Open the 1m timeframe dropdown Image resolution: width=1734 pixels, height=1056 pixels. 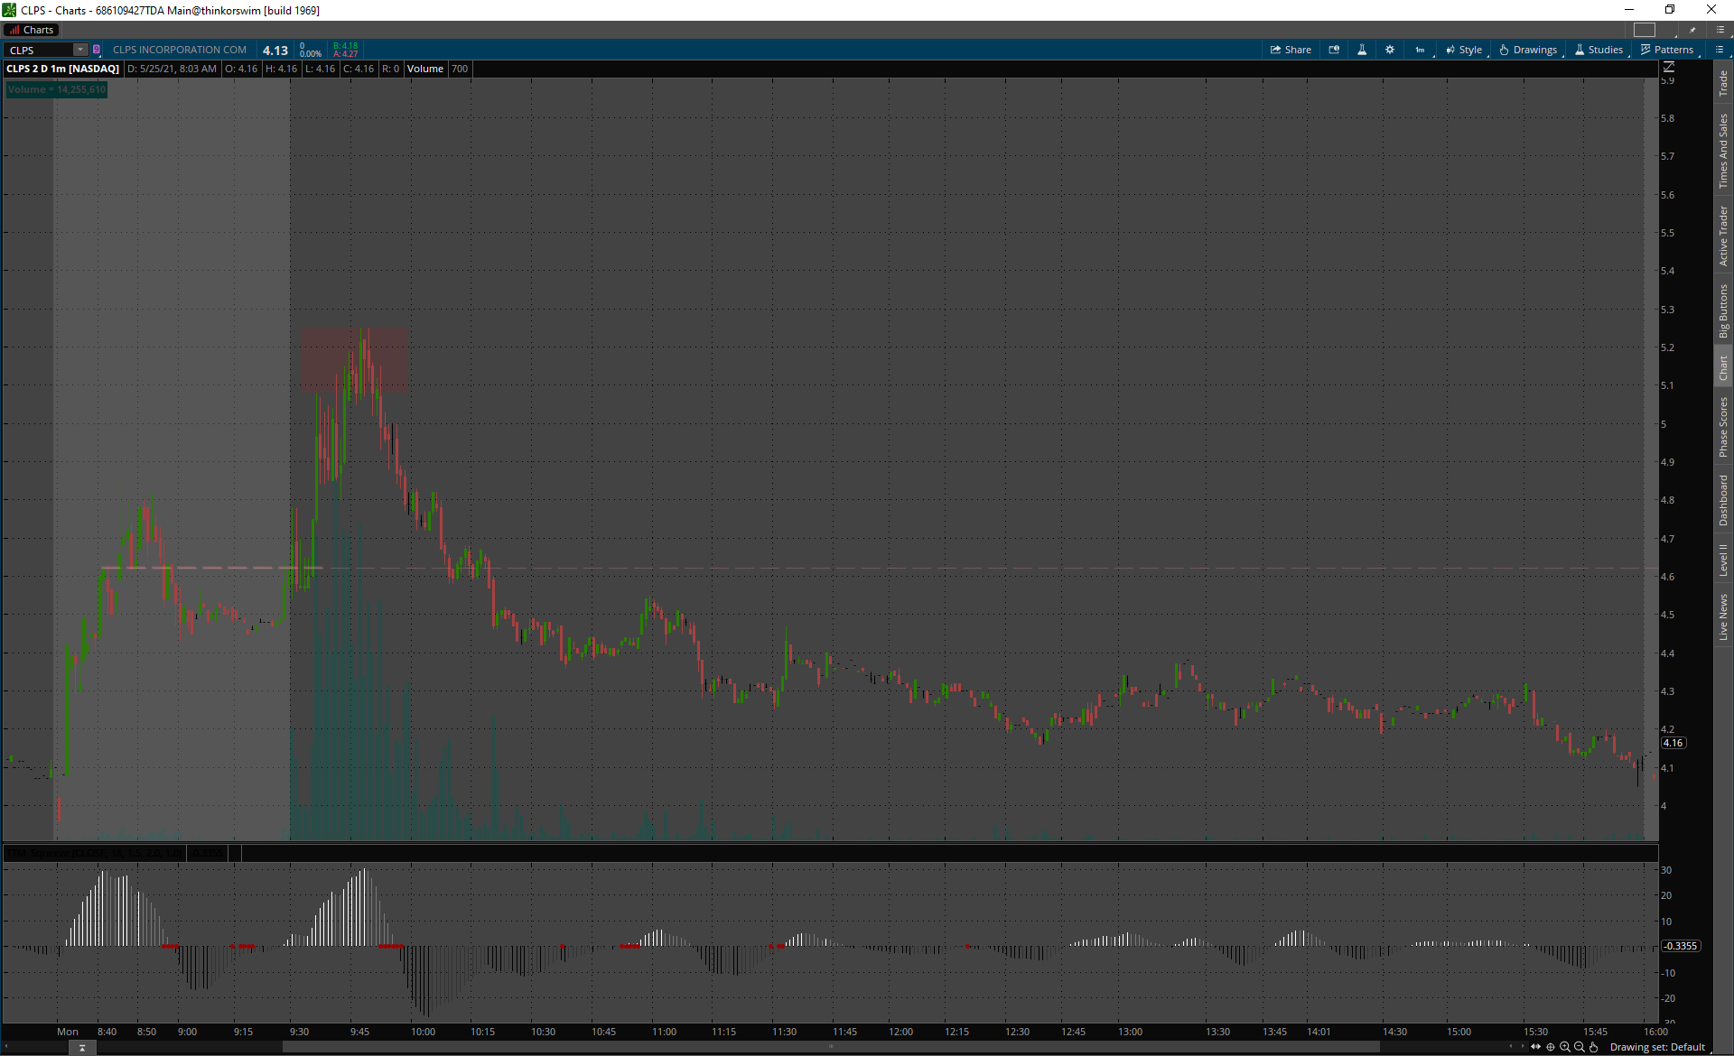pyautogui.click(x=1421, y=50)
